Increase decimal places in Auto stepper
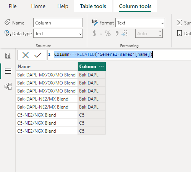191x172 pixels. pyautogui.click(x=160, y=31)
